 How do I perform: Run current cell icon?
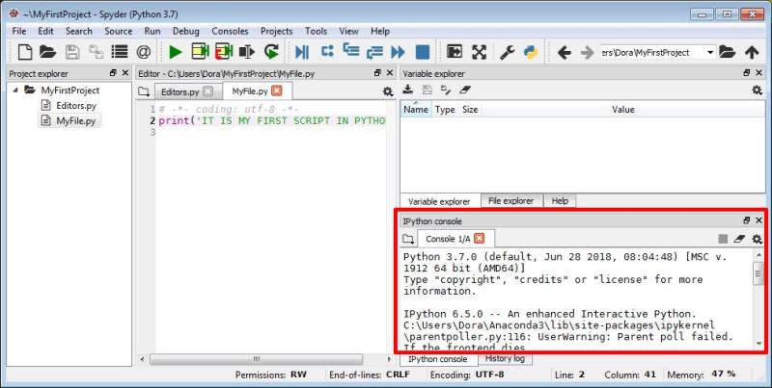click(200, 52)
